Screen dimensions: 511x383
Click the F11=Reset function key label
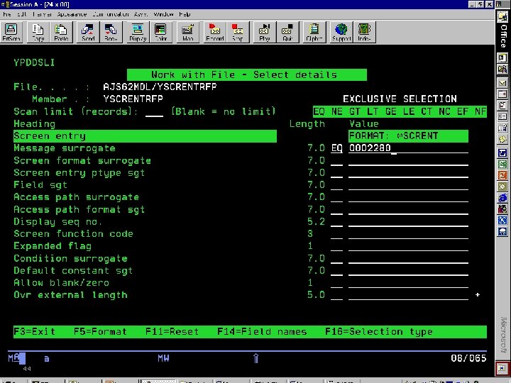(x=172, y=332)
